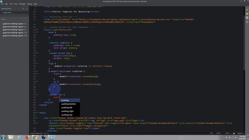Open File Explorer from the taskbar

[11, 137]
